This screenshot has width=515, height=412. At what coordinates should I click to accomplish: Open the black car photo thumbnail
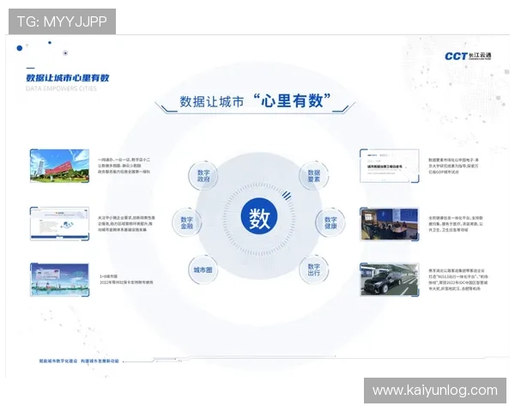[390, 280]
